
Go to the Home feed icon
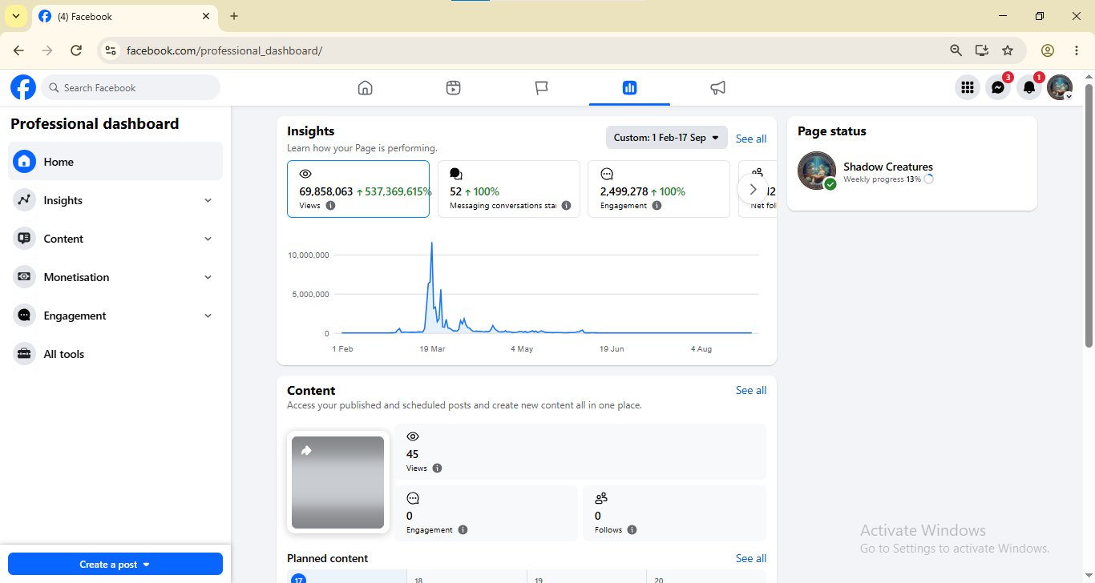[366, 88]
